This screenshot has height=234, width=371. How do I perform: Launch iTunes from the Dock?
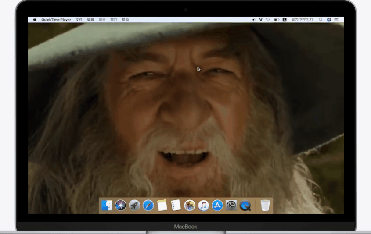(203, 205)
